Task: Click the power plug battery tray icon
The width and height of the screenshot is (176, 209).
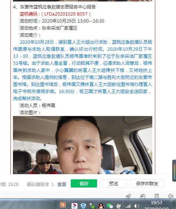Action: [119, 206]
